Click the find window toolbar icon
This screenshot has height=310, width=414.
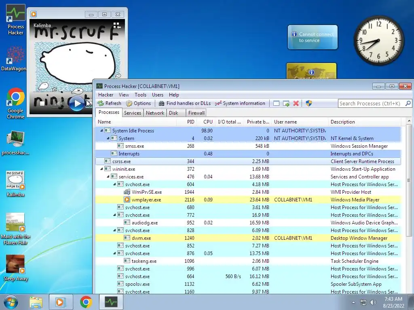coord(276,103)
